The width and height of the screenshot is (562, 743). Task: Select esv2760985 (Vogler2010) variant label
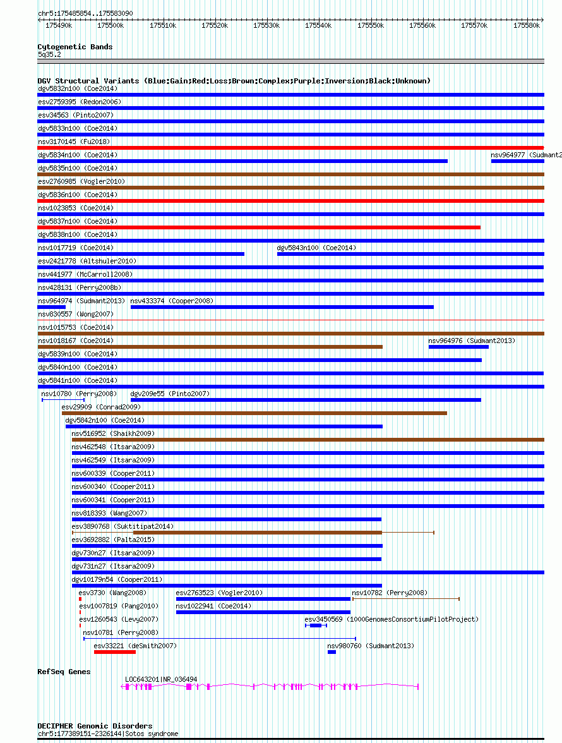[81, 181]
